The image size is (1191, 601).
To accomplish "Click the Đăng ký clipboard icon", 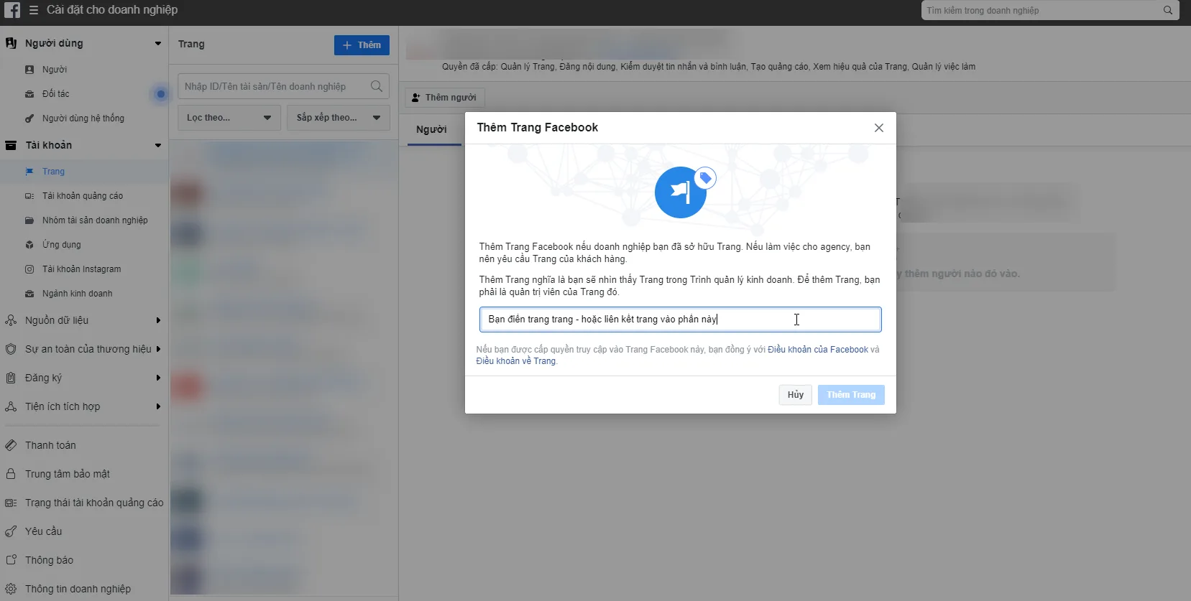I will pos(11,378).
